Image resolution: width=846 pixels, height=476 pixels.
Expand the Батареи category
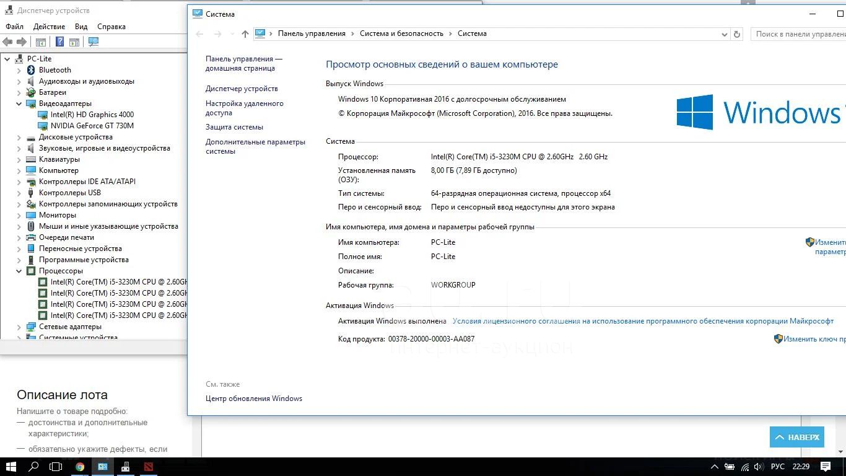[x=19, y=92]
